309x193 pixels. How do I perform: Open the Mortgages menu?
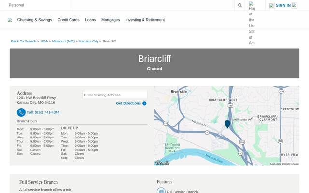(111, 20)
